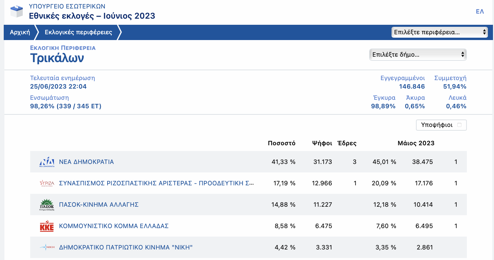
Task: Click the 2.861 May votes value
Action: pos(425,247)
